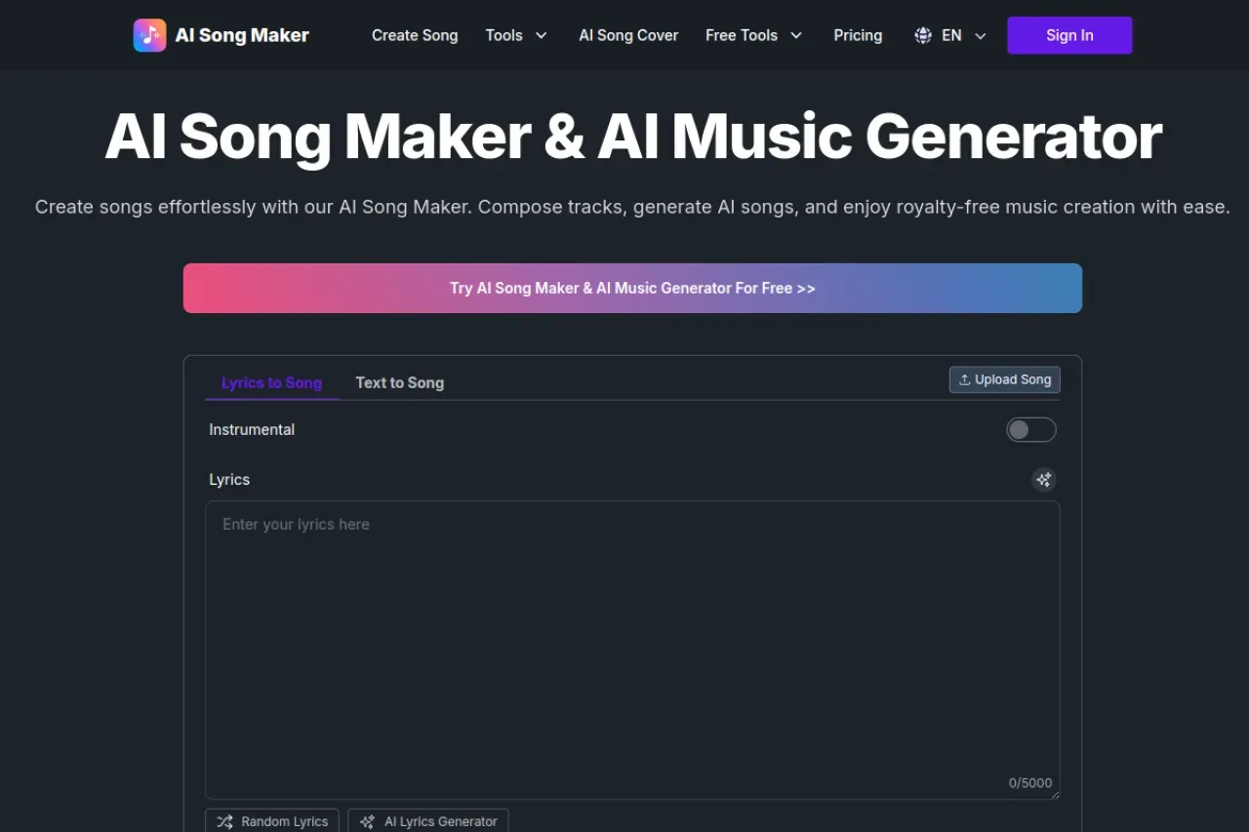
Task: Click the AI Song Maker & AI Music Generator heading
Action: [632, 137]
